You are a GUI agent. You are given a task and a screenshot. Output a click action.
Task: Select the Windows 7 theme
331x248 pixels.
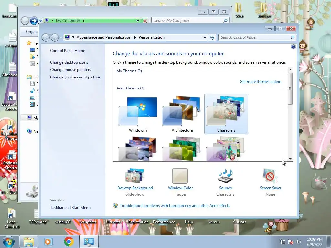pos(138,114)
